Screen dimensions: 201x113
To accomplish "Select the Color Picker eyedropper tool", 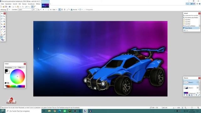I will [4, 32].
